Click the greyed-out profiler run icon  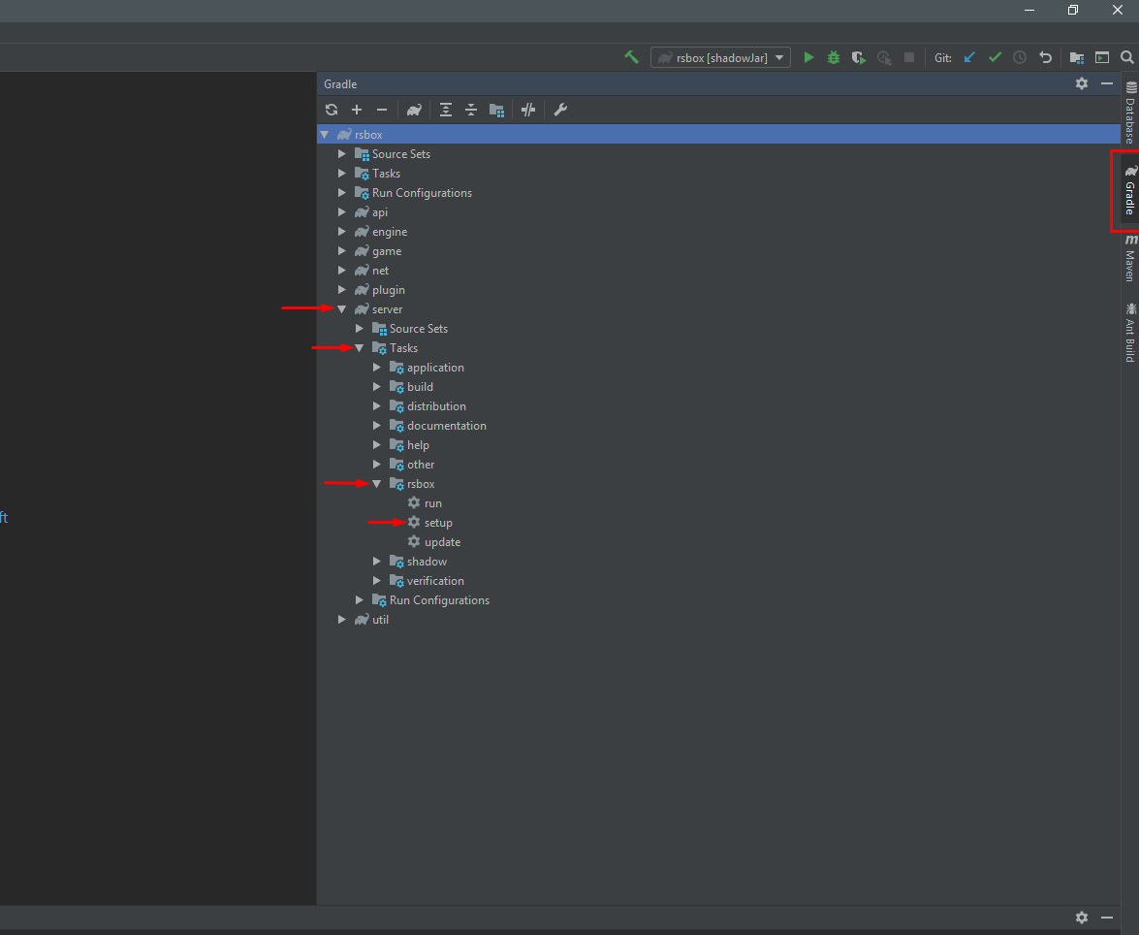(884, 57)
